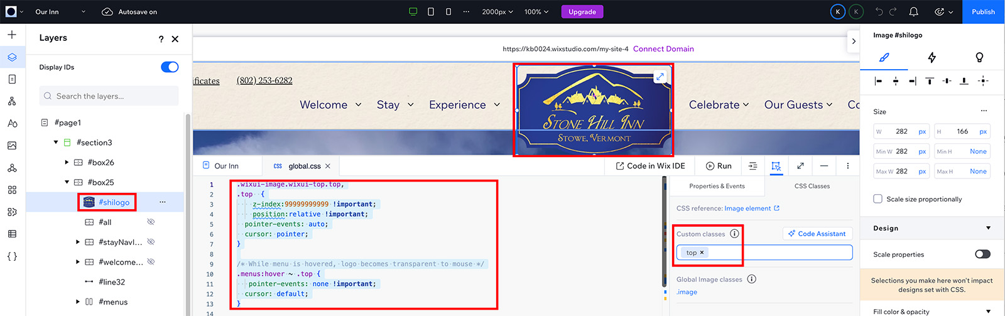The image size is (1005, 316).
Task: Open the Media image icon in sidebar
Action: point(12,145)
